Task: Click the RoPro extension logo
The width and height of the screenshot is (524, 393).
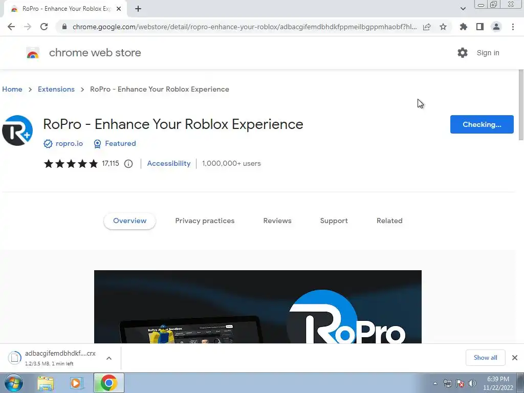Action: [x=17, y=130]
